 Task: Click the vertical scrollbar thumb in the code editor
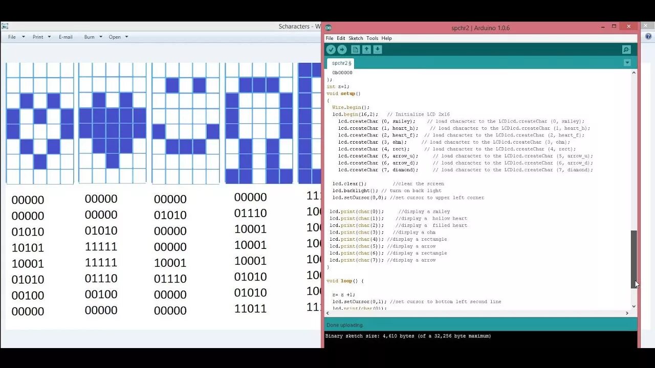(634, 259)
